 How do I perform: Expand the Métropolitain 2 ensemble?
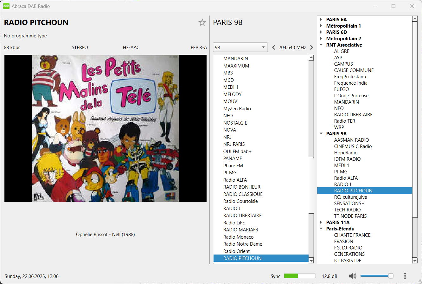[321, 39]
